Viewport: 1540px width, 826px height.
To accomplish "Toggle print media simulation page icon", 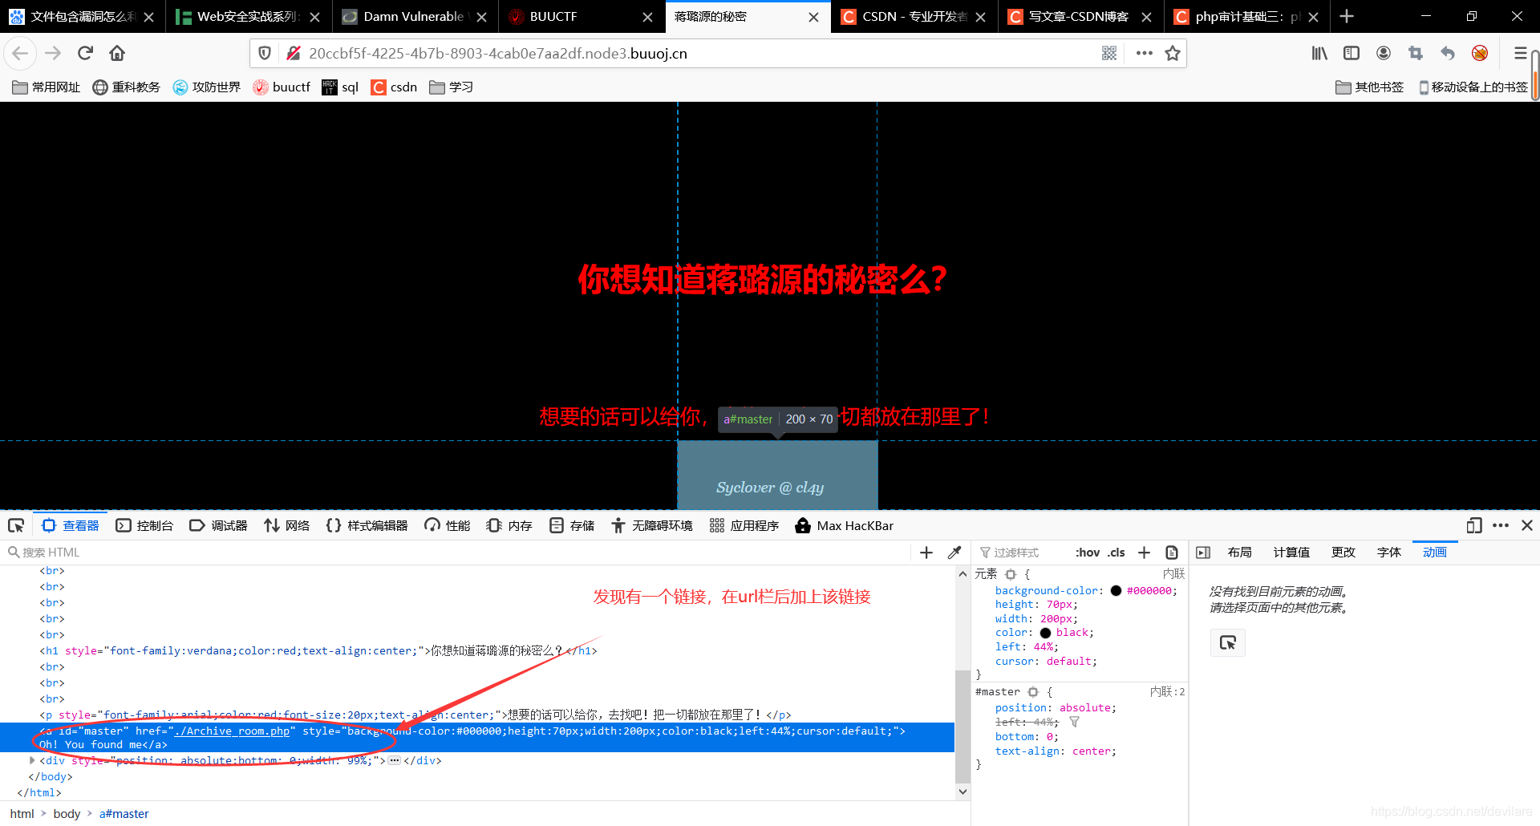I will [x=1172, y=552].
